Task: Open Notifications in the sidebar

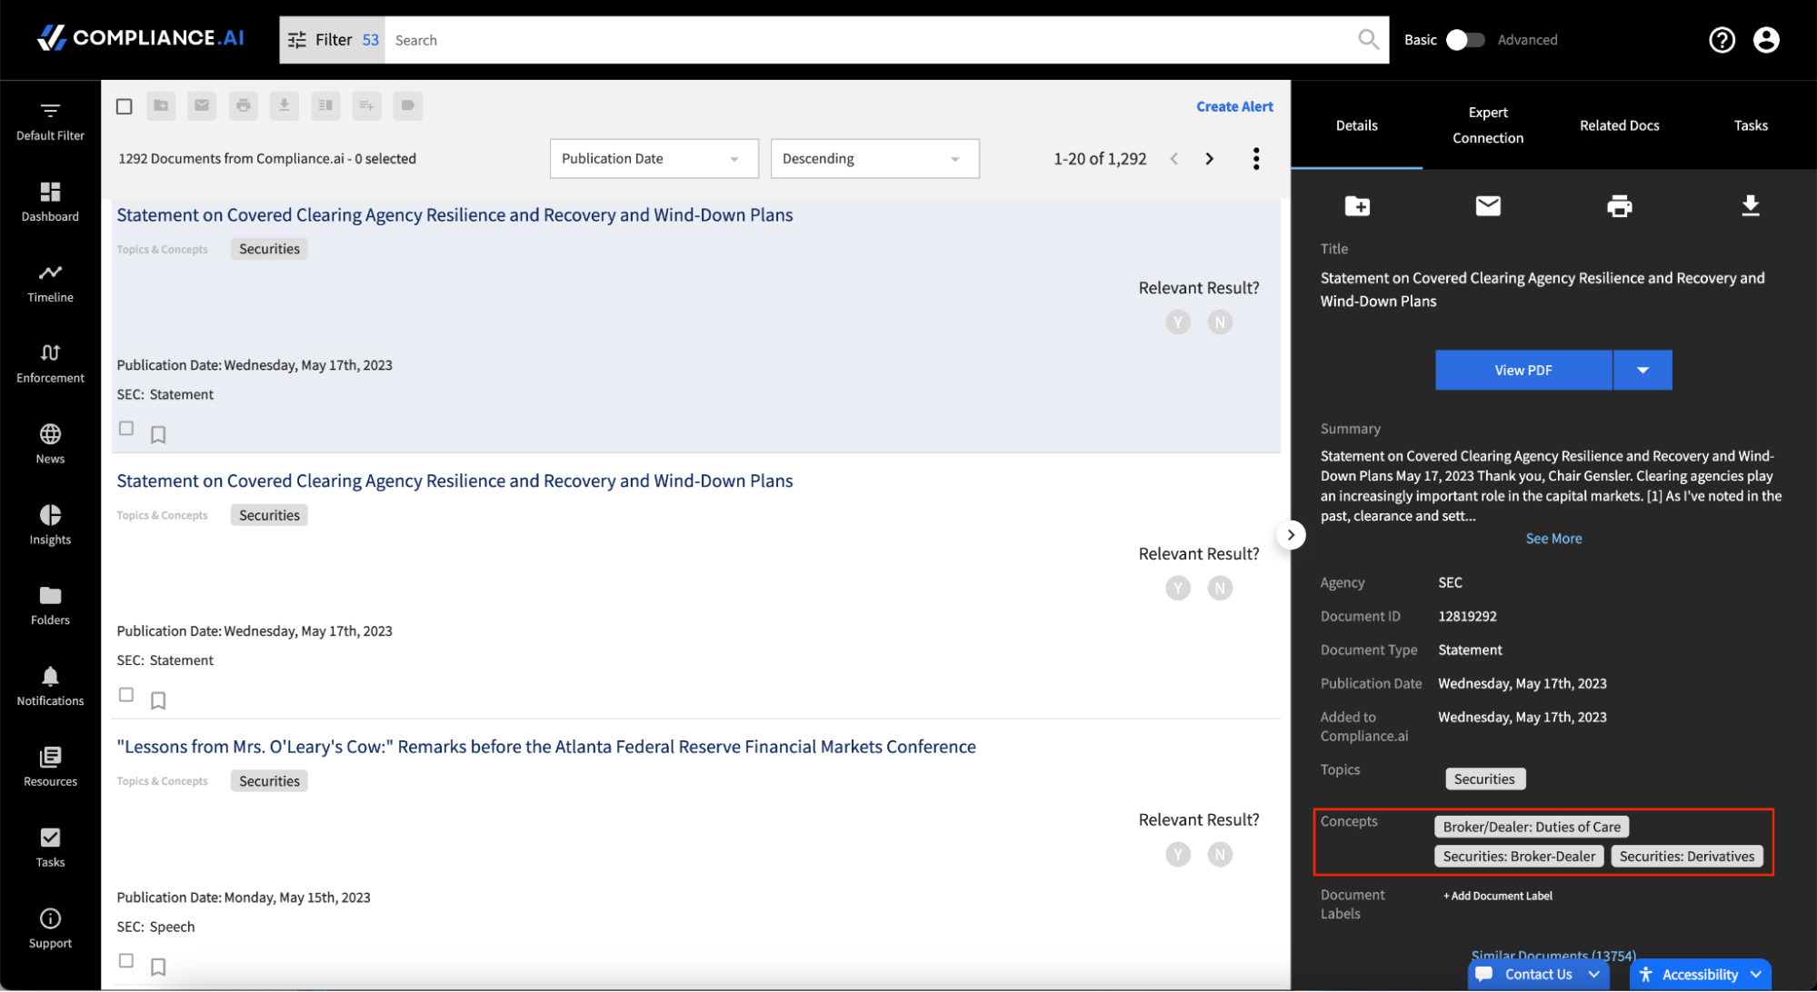Action: (x=50, y=687)
